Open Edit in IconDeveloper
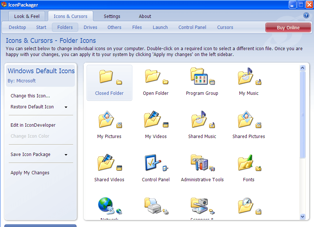 click(x=33, y=125)
